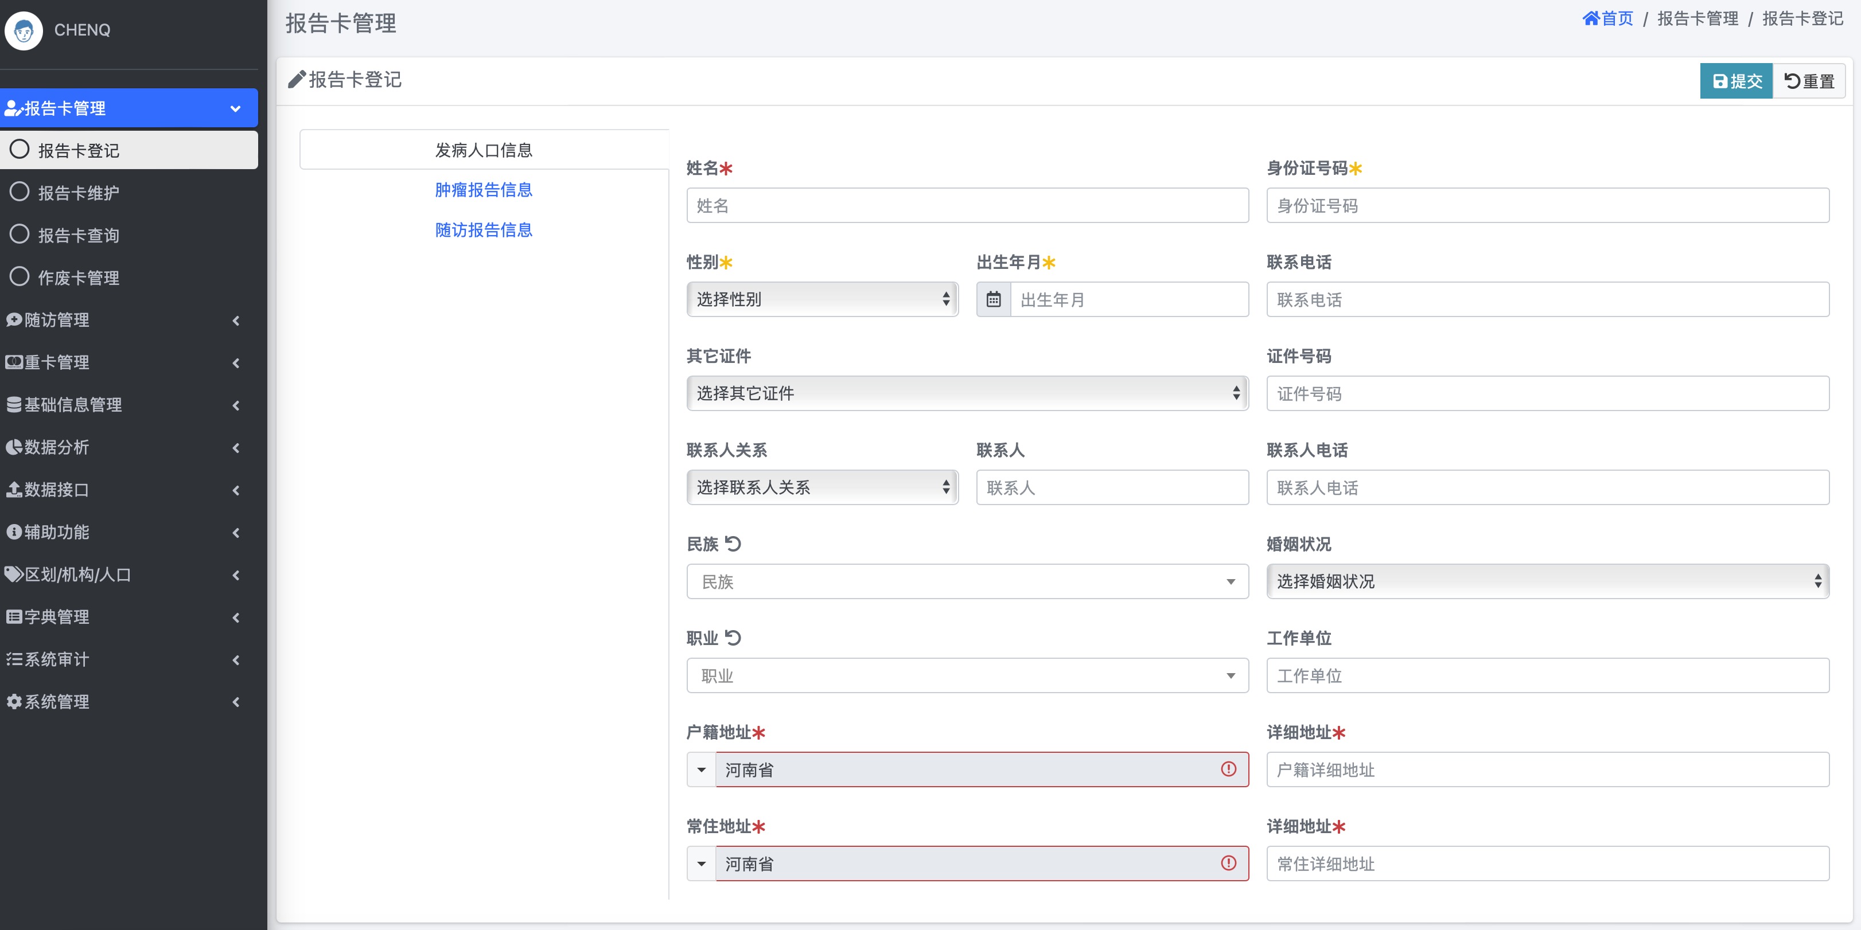This screenshot has width=1861, height=930.
Task: Click the 提交 button
Action: pos(1736,81)
